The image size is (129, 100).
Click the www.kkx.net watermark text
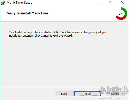tap(110, 98)
